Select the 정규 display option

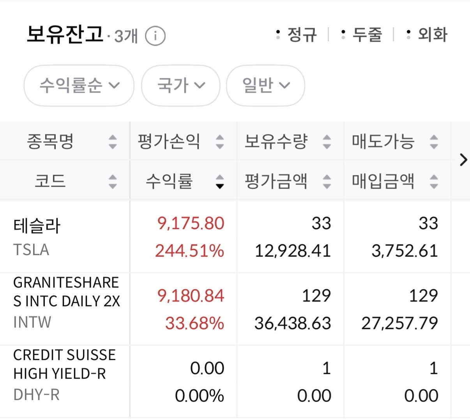coord(296,35)
